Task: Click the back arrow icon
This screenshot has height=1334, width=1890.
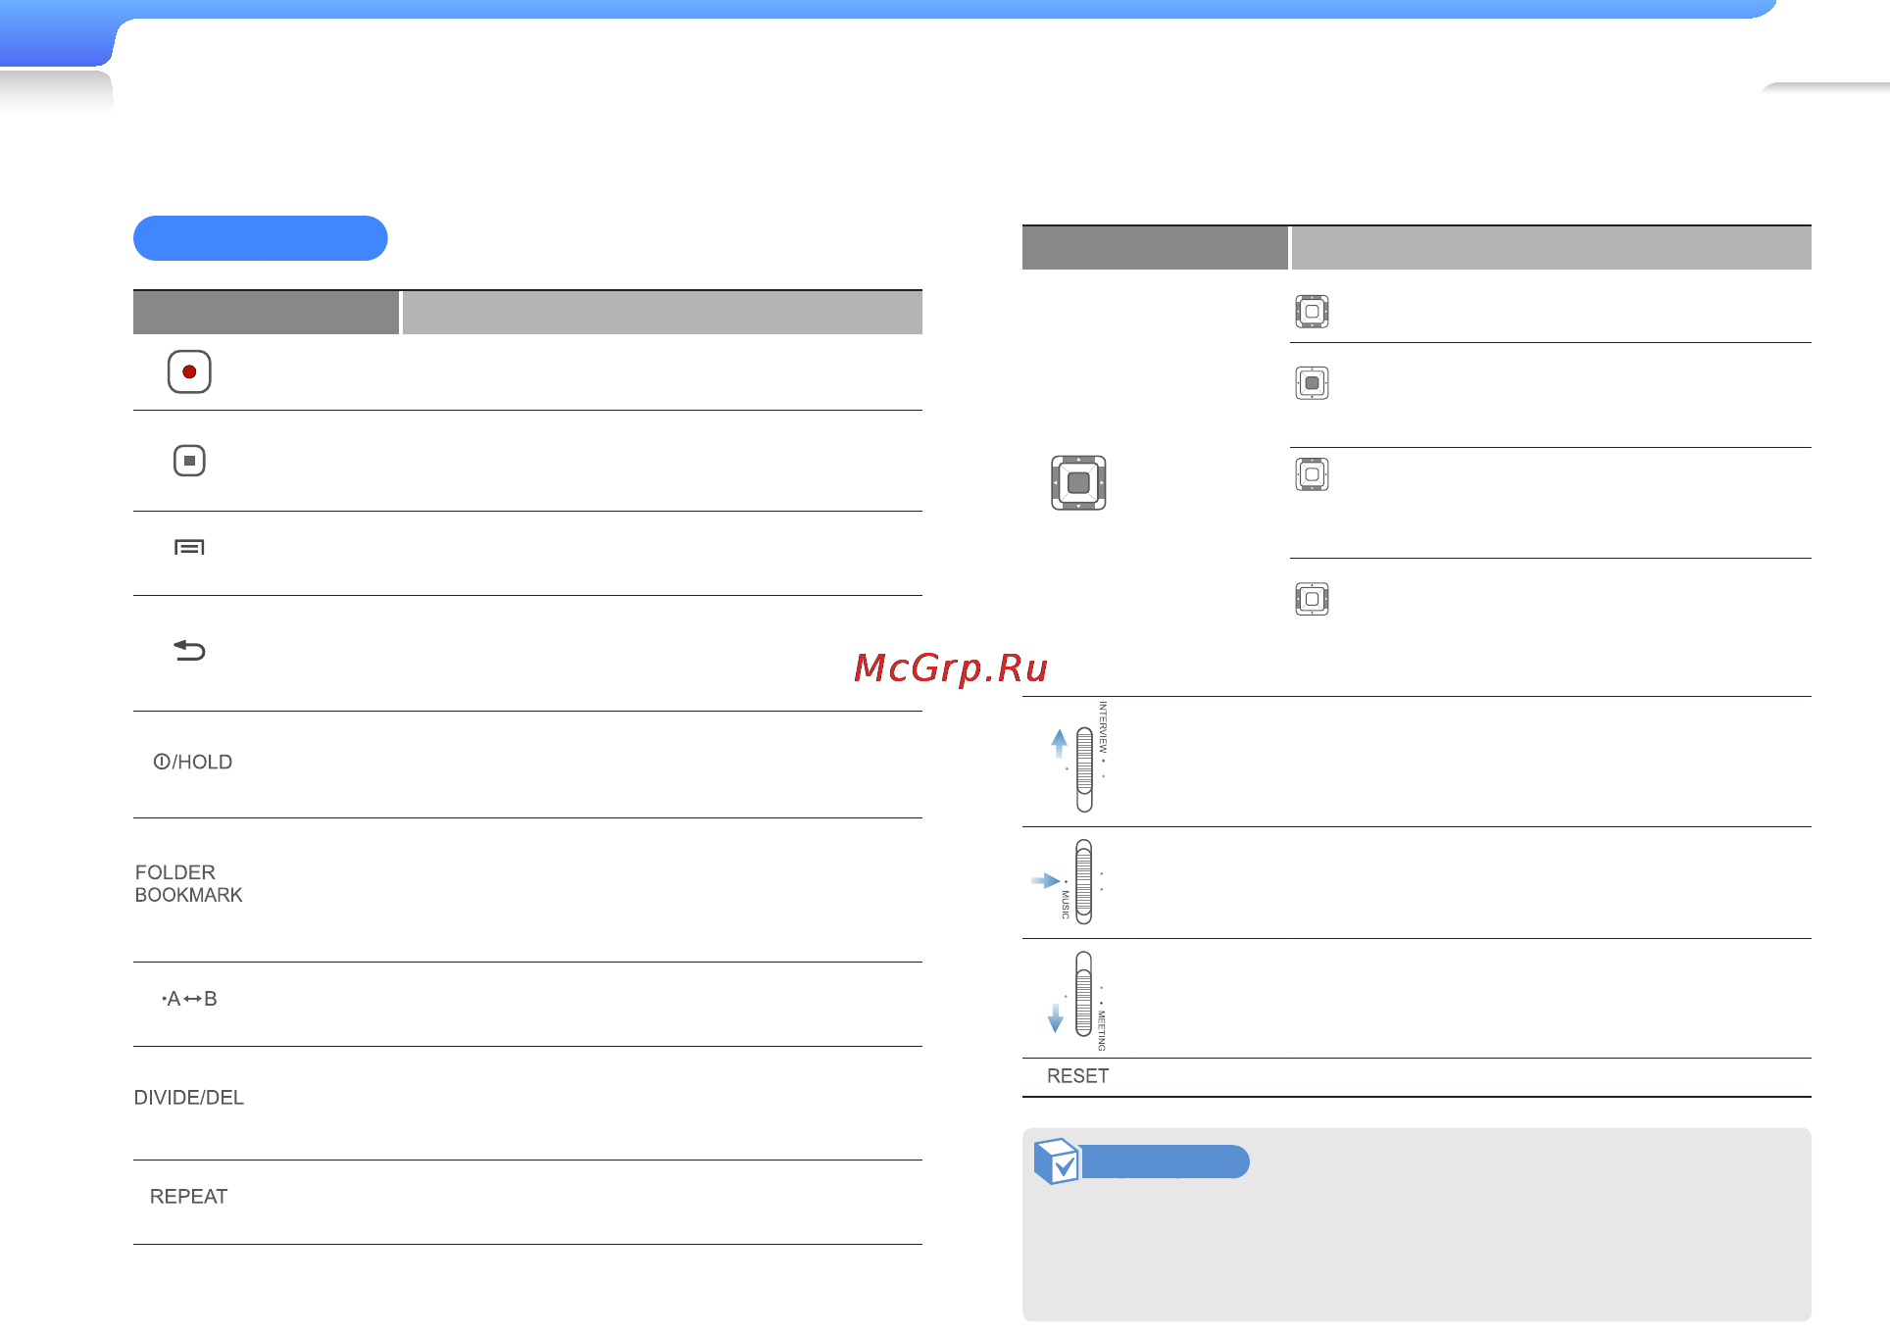Action: (x=189, y=650)
